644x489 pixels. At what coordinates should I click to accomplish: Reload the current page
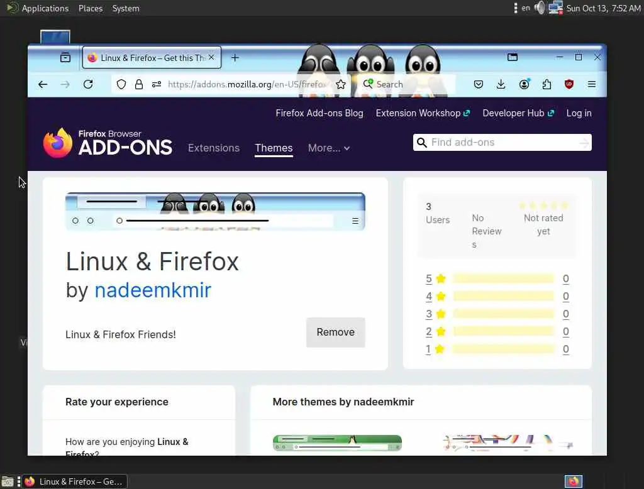(88, 84)
